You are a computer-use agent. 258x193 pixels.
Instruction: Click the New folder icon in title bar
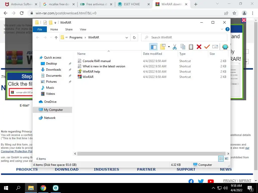click(51, 22)
